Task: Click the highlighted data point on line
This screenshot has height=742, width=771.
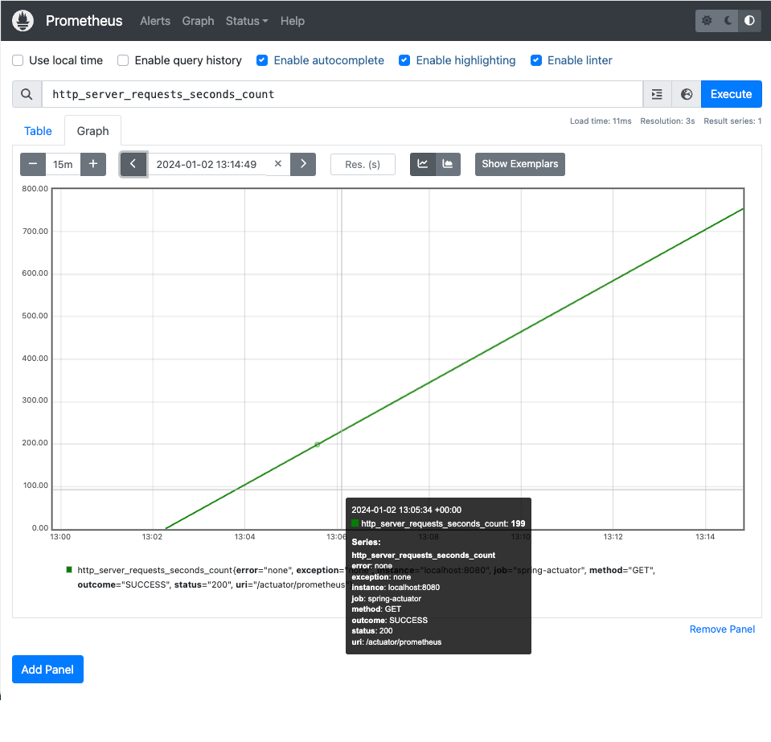Action: click(317, 445)
